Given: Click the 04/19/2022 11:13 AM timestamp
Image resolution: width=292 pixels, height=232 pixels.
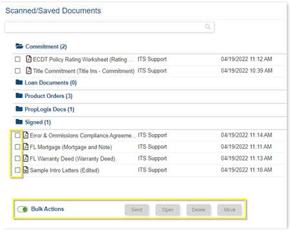Looking at the screenshot, I should tap(246, 159).
